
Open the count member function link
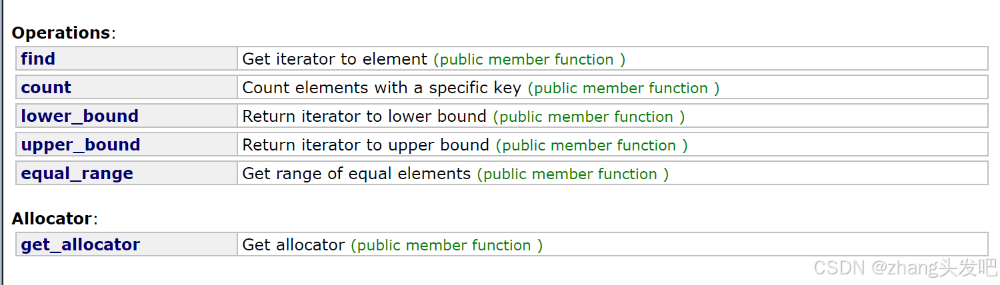(46, 87)
